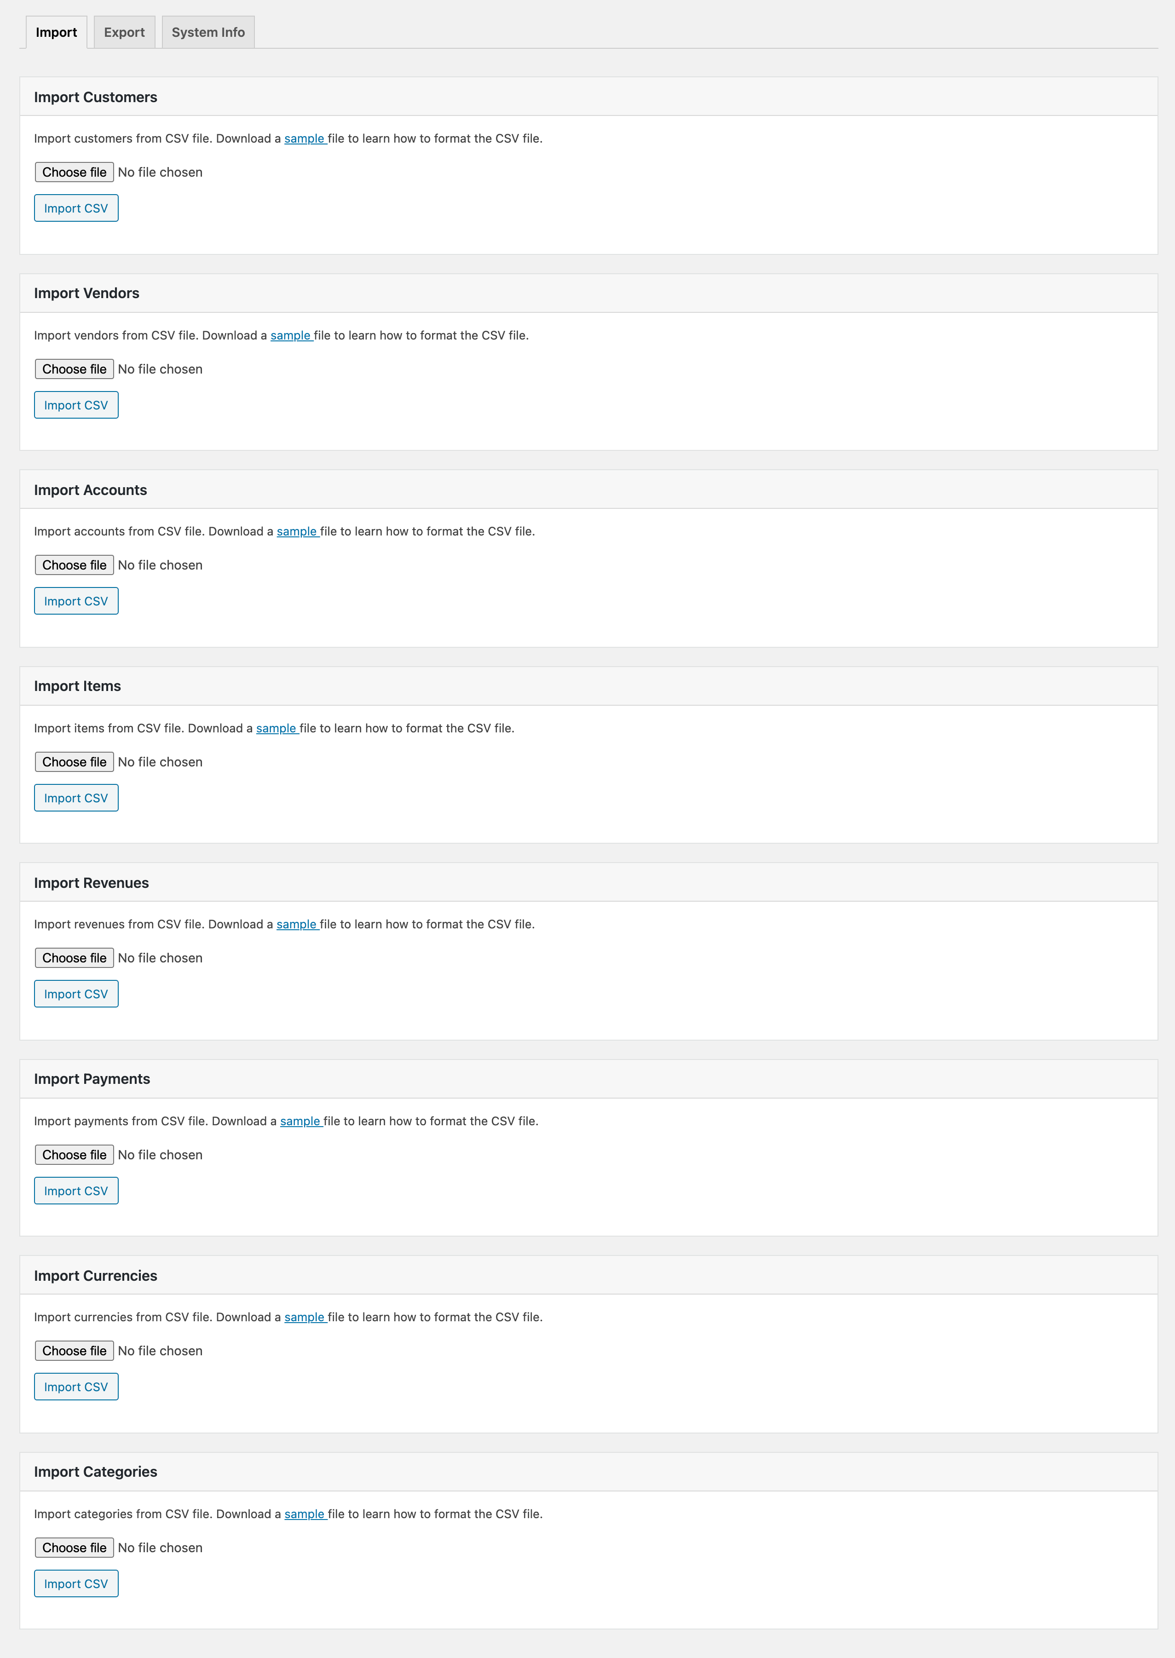This screenshot has height=1658, width=1175.
Task: Download the vendors sample CSV
Action: [x=291, y=335]
